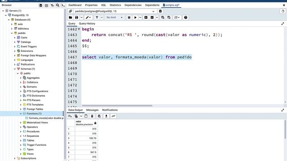This screenshot has height=161, width=287.
Task: Click the lock icon in valor column header
Action: pos(95,123)
